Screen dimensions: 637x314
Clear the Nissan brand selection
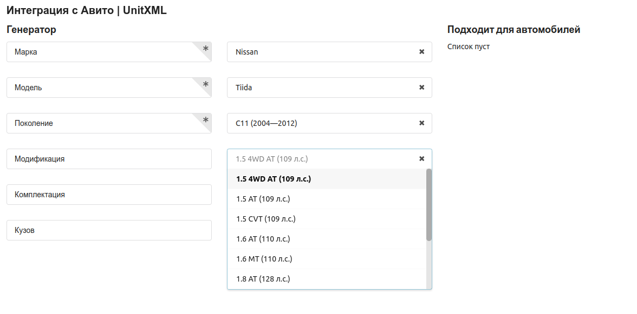point(421,52)
